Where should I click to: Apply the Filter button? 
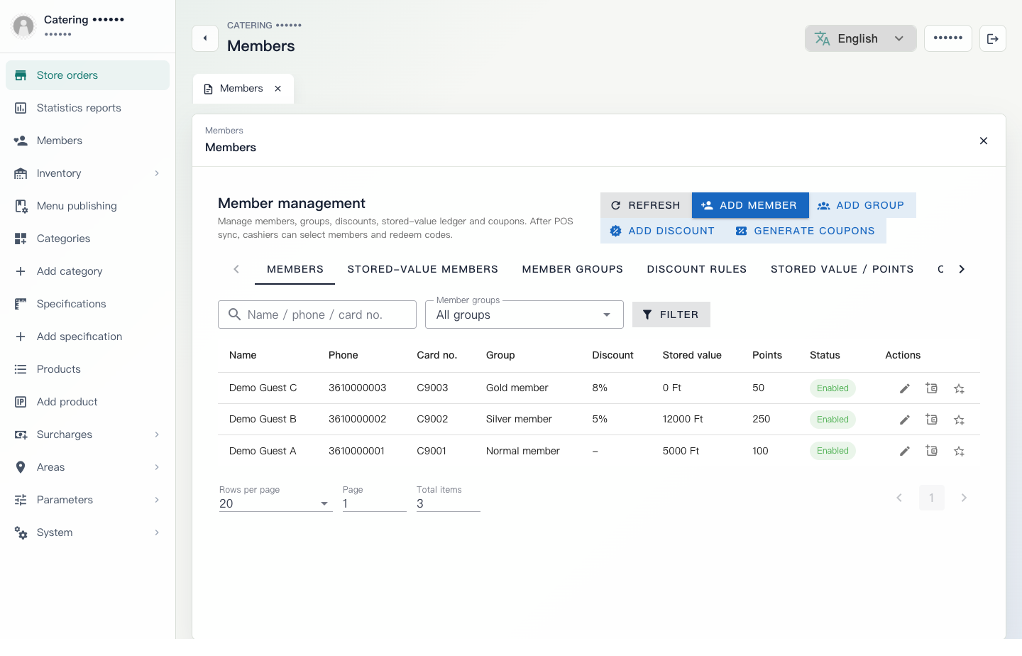[x=671, y=315]
